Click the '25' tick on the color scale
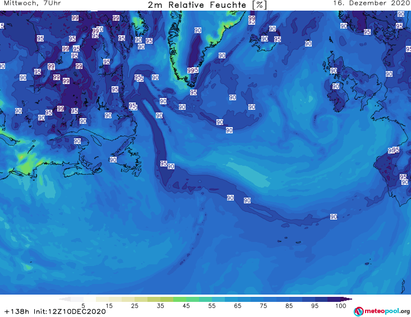Image resolution: width=411 pixels, height=317 pixels. [x=135, y=306]
